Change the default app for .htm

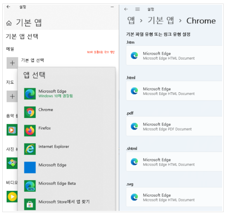tap(174, 55)
